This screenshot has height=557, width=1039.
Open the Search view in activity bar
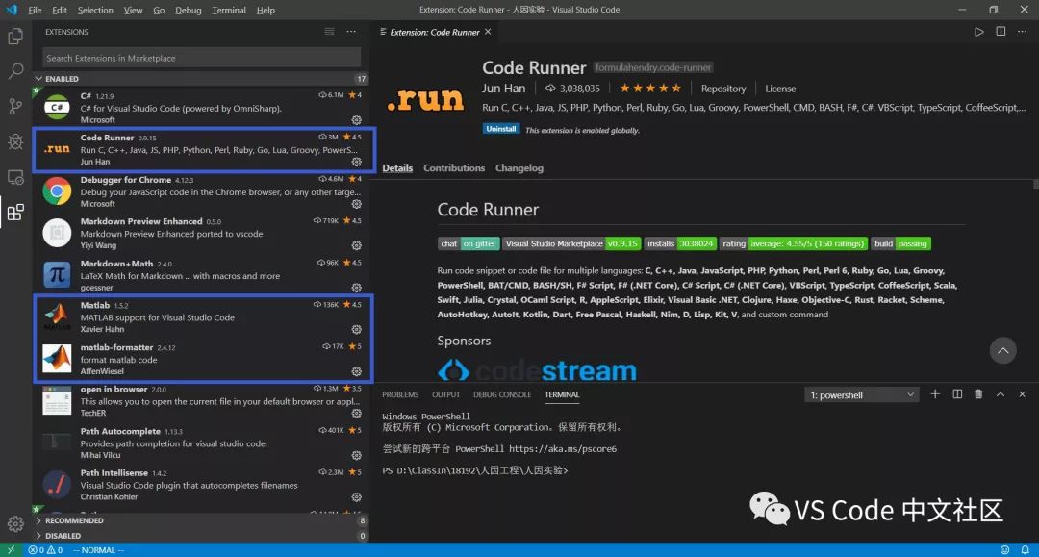click(15, 71)
